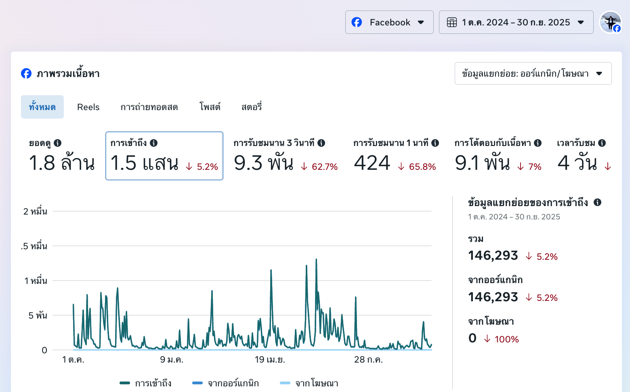630x392 pixels.
Task: Click info icon beside การเข้าถึง metric
Action: click(154, 143)
